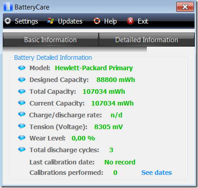
Task: Click the Wear Level: label
Action: (48, 138)
